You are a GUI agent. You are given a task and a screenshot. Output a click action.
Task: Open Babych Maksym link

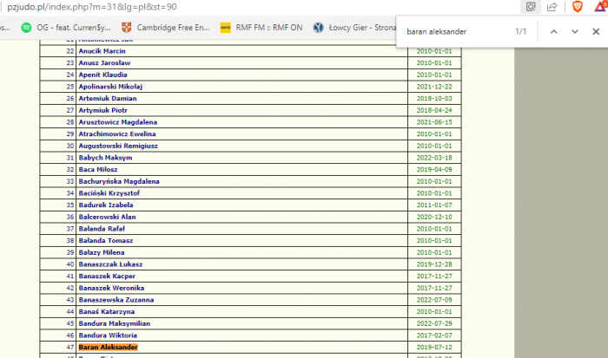pos(105,158)
